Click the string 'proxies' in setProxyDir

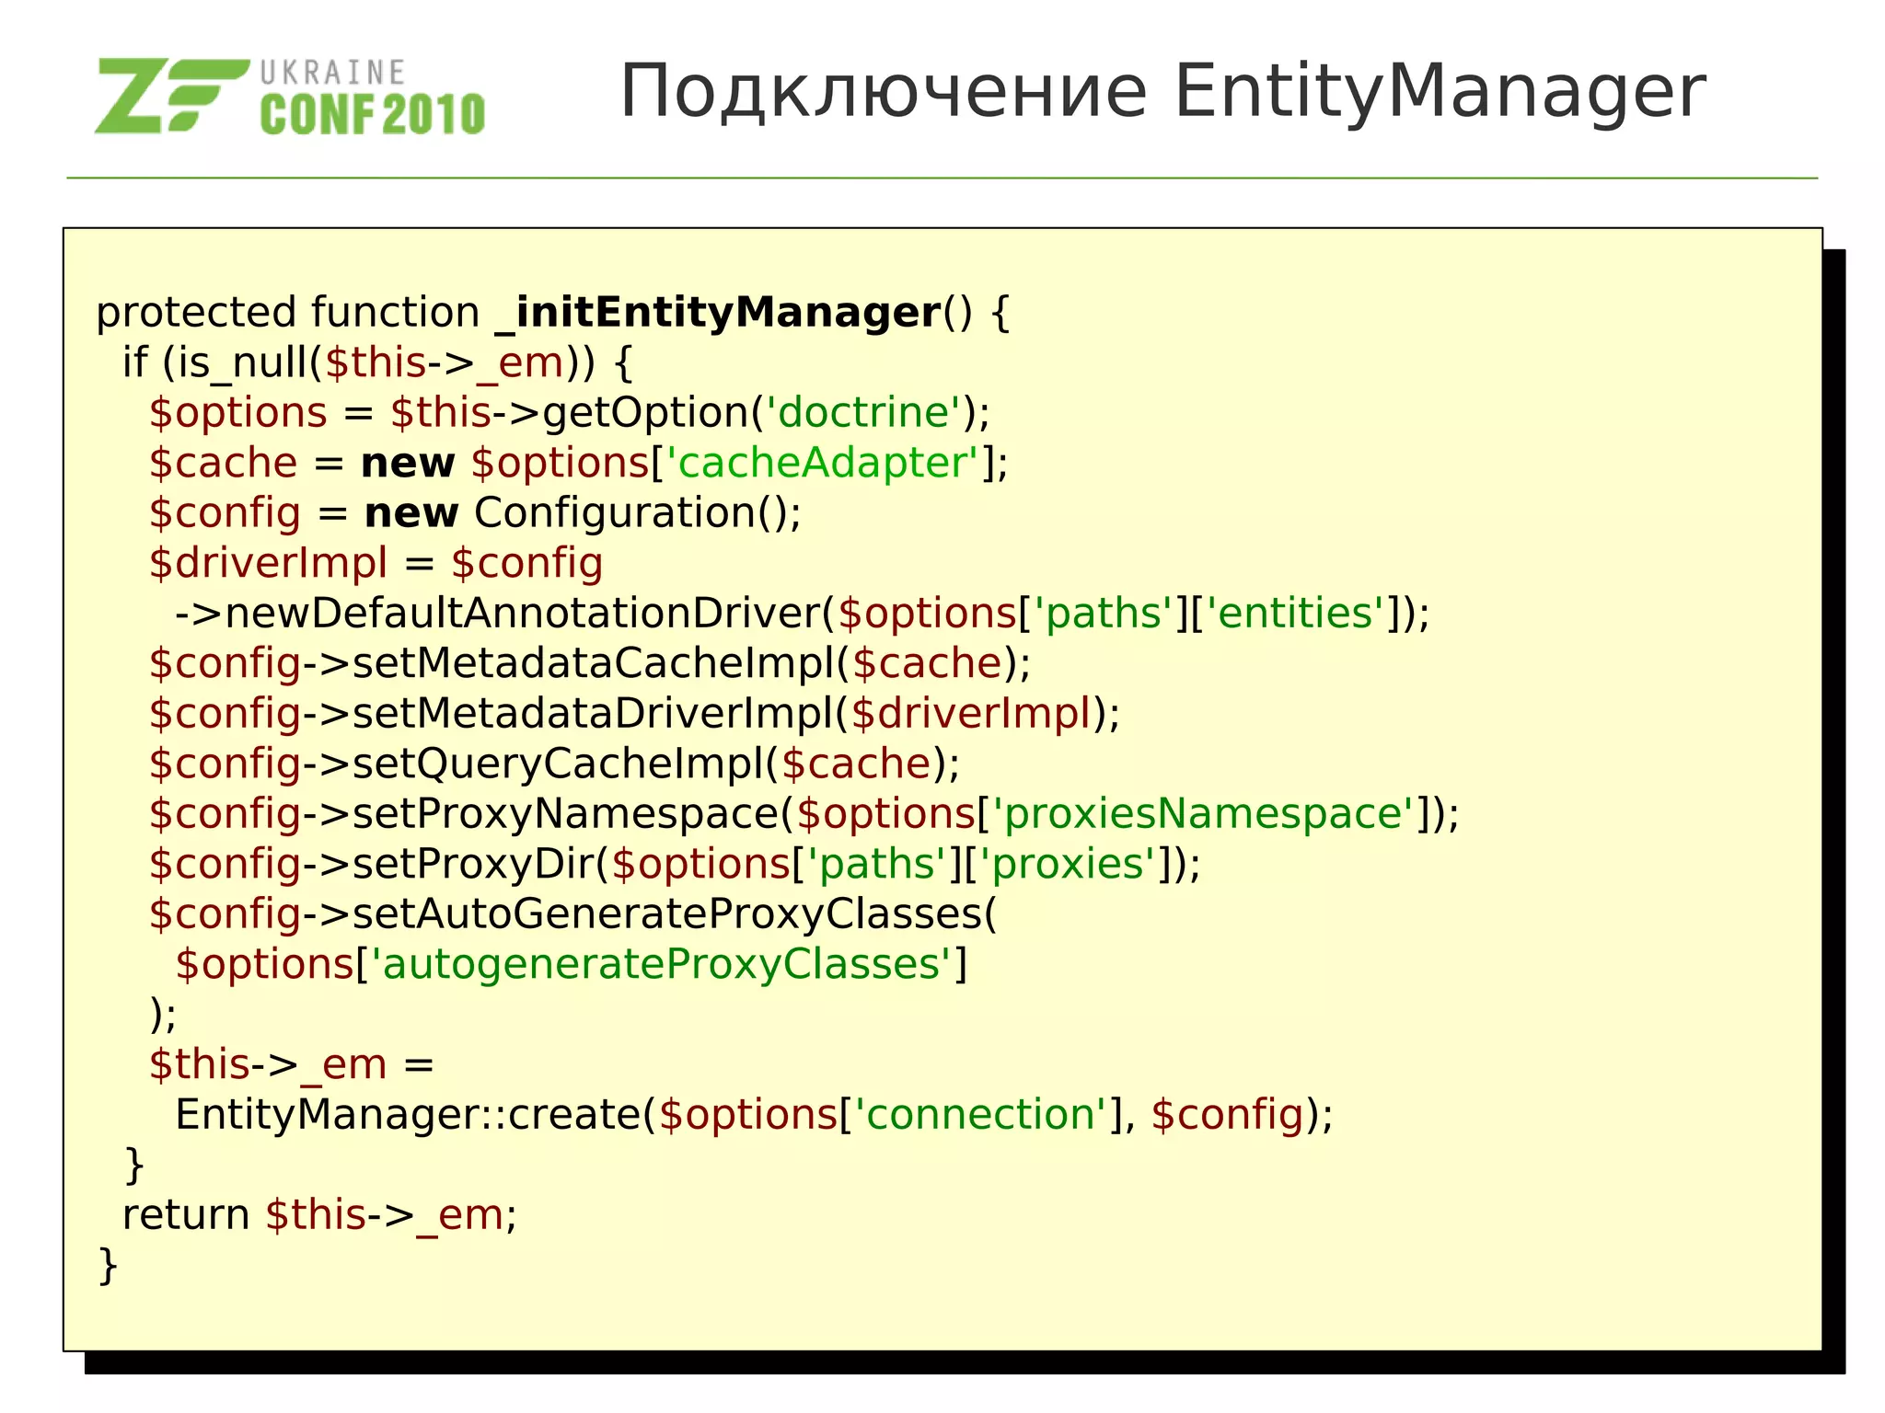click(x=1067, y=864)
